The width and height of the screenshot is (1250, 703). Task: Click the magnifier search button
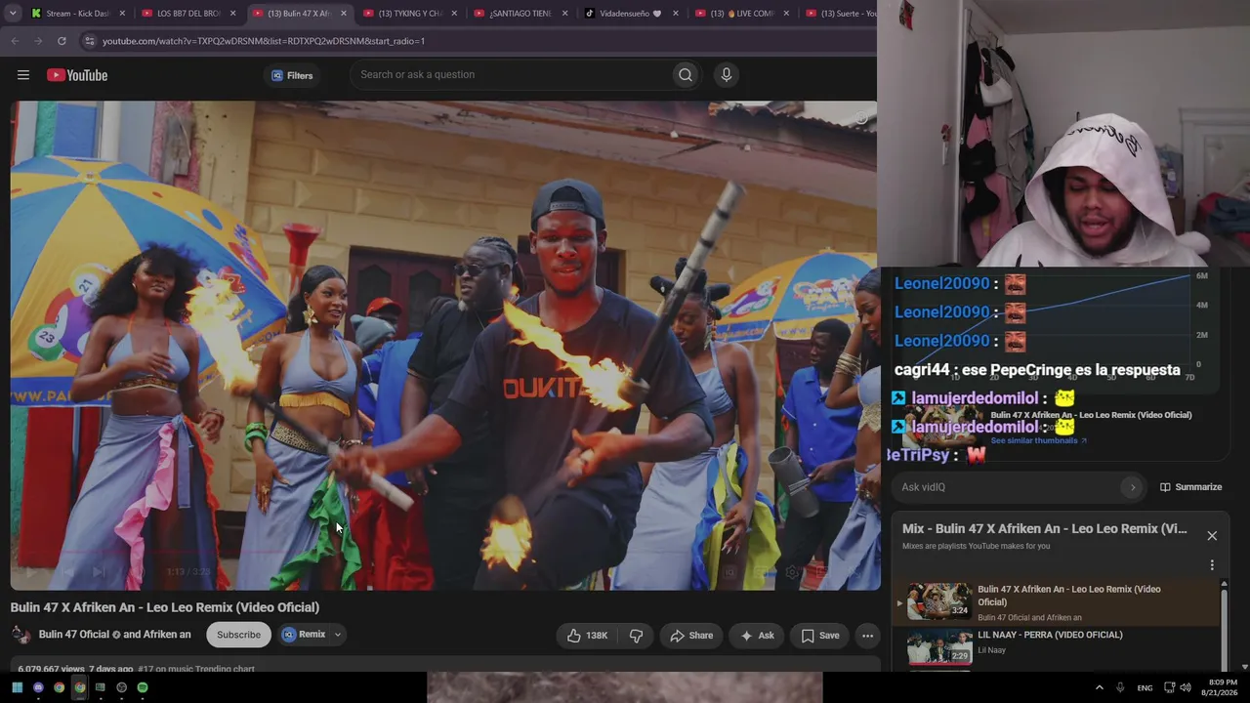(686, 75)
